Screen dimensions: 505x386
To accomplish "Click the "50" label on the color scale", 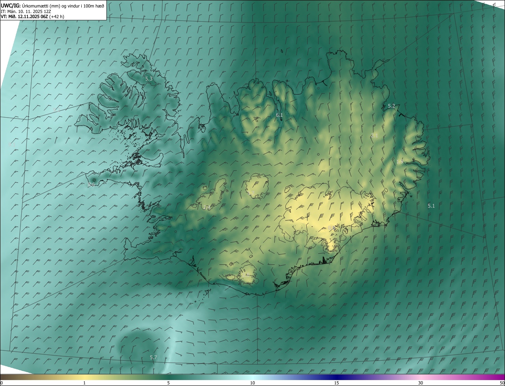I will pos(502,383).
